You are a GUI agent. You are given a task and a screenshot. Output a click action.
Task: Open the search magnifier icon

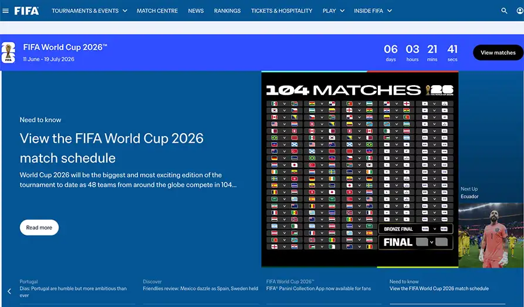[x=504, y=11]
